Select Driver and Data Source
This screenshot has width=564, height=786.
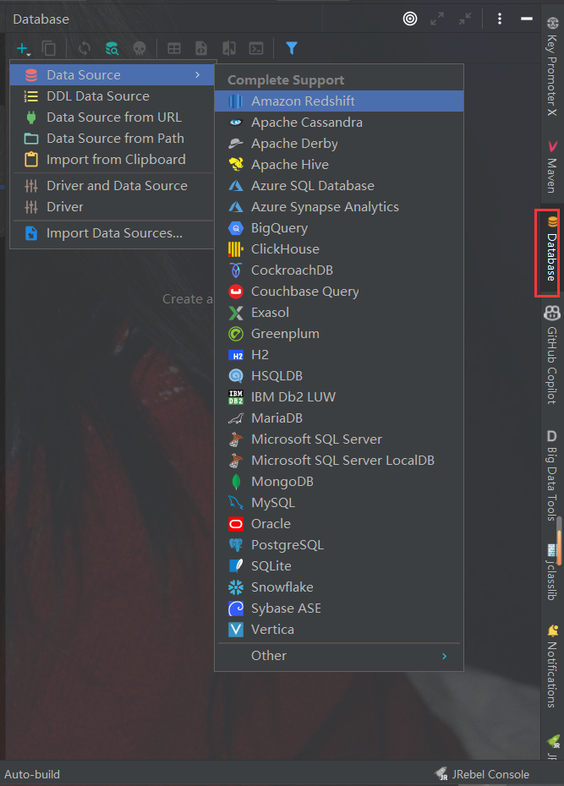(112, 185)
